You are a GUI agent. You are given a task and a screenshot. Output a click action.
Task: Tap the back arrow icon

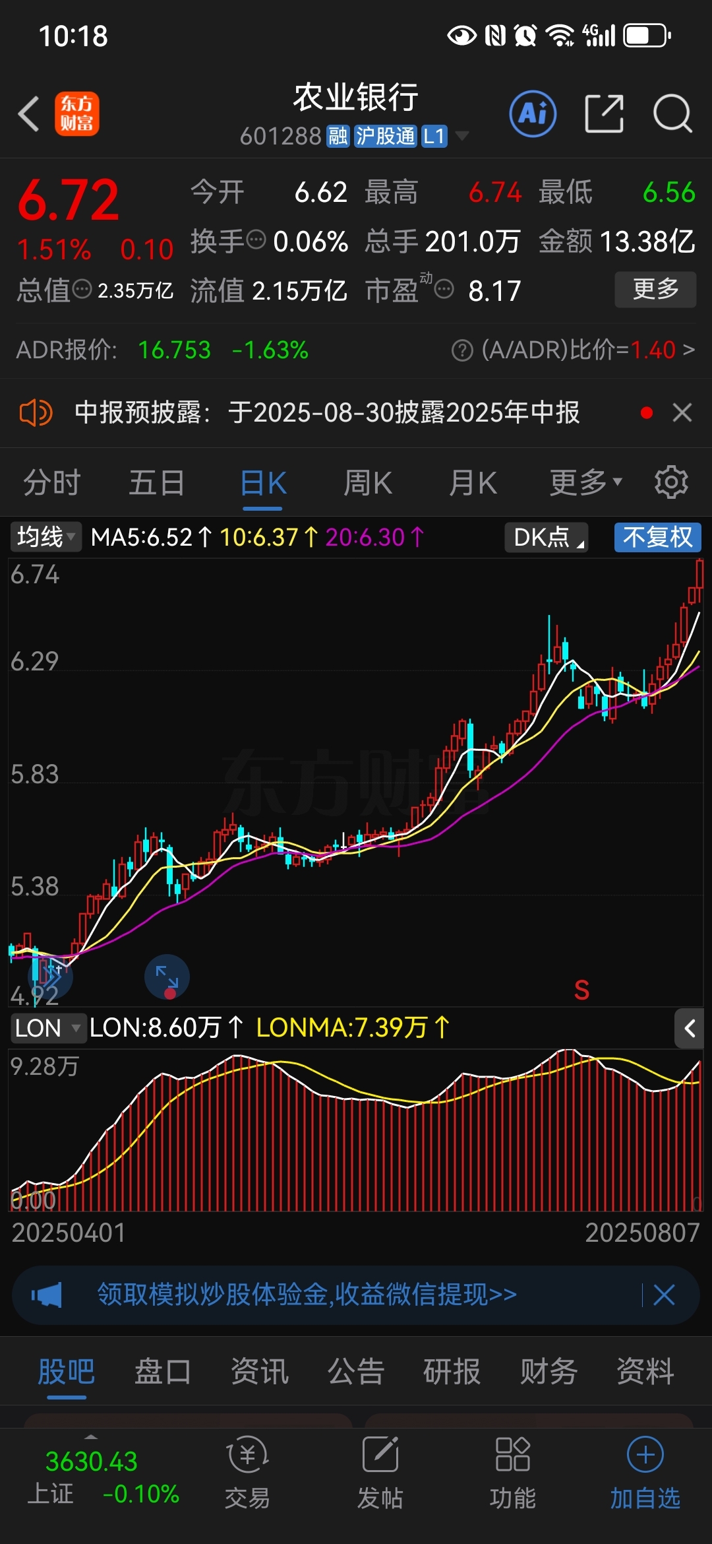29,114
